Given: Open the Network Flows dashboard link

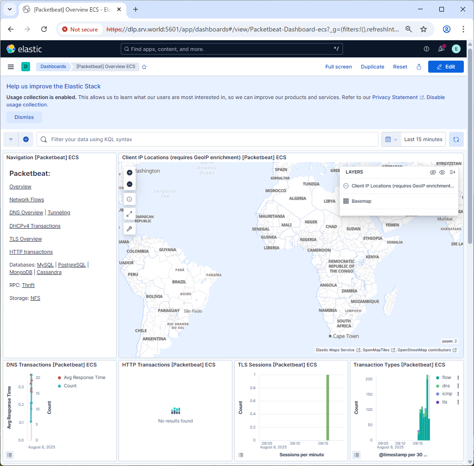Looking at the screenshot, I should [27, 199].
